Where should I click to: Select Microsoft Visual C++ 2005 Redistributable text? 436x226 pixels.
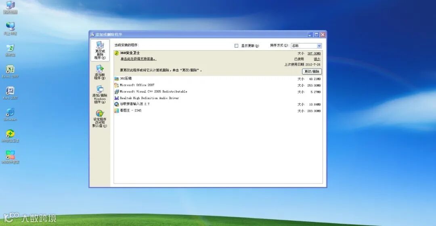coord(153,92)
